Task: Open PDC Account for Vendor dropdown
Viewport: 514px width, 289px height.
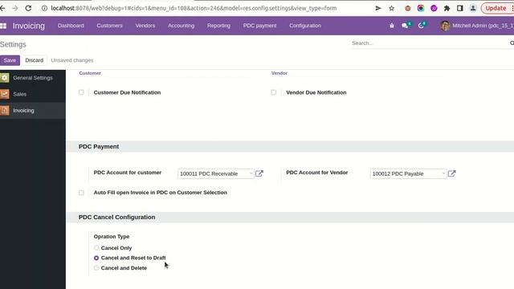Action: coord(408,173)
